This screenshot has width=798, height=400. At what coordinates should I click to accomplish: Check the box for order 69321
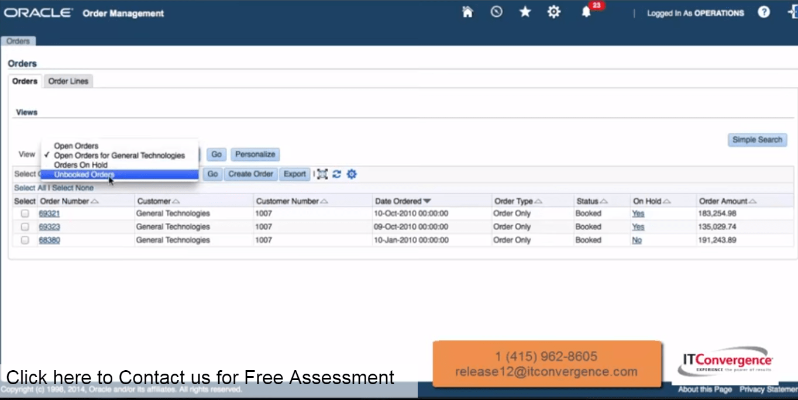tap(25, 213)
